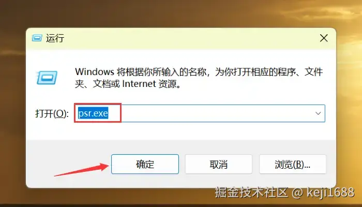Click the gray footer area below the buttons
362x207 pixels.
tap(181, 181)
